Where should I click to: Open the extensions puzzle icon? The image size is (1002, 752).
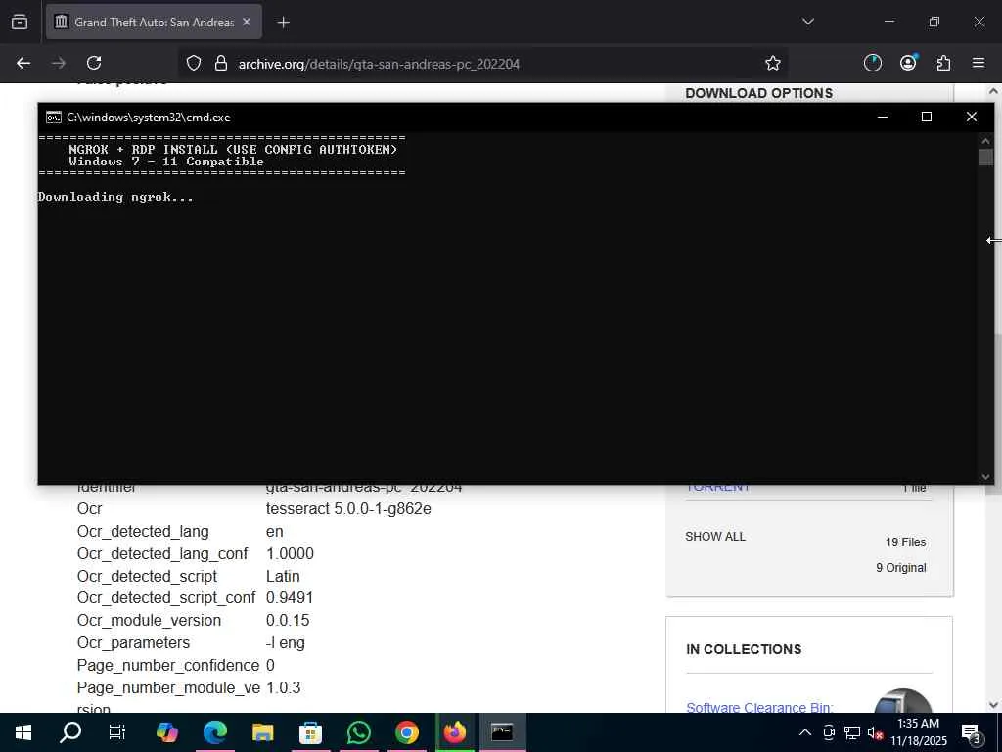943,63
